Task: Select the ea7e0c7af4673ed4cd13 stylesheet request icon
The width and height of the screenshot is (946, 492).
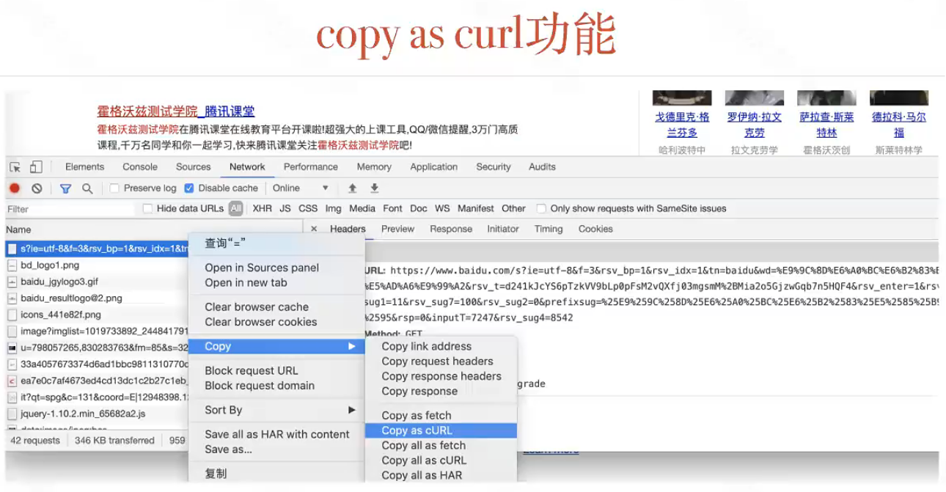Action: [x=12, y=381]
